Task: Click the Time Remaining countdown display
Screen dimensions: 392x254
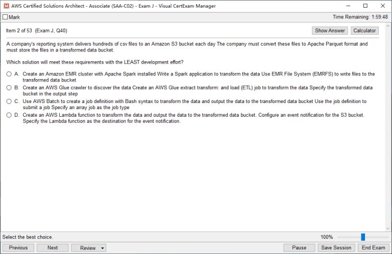Action: click(x=361, y=17)
